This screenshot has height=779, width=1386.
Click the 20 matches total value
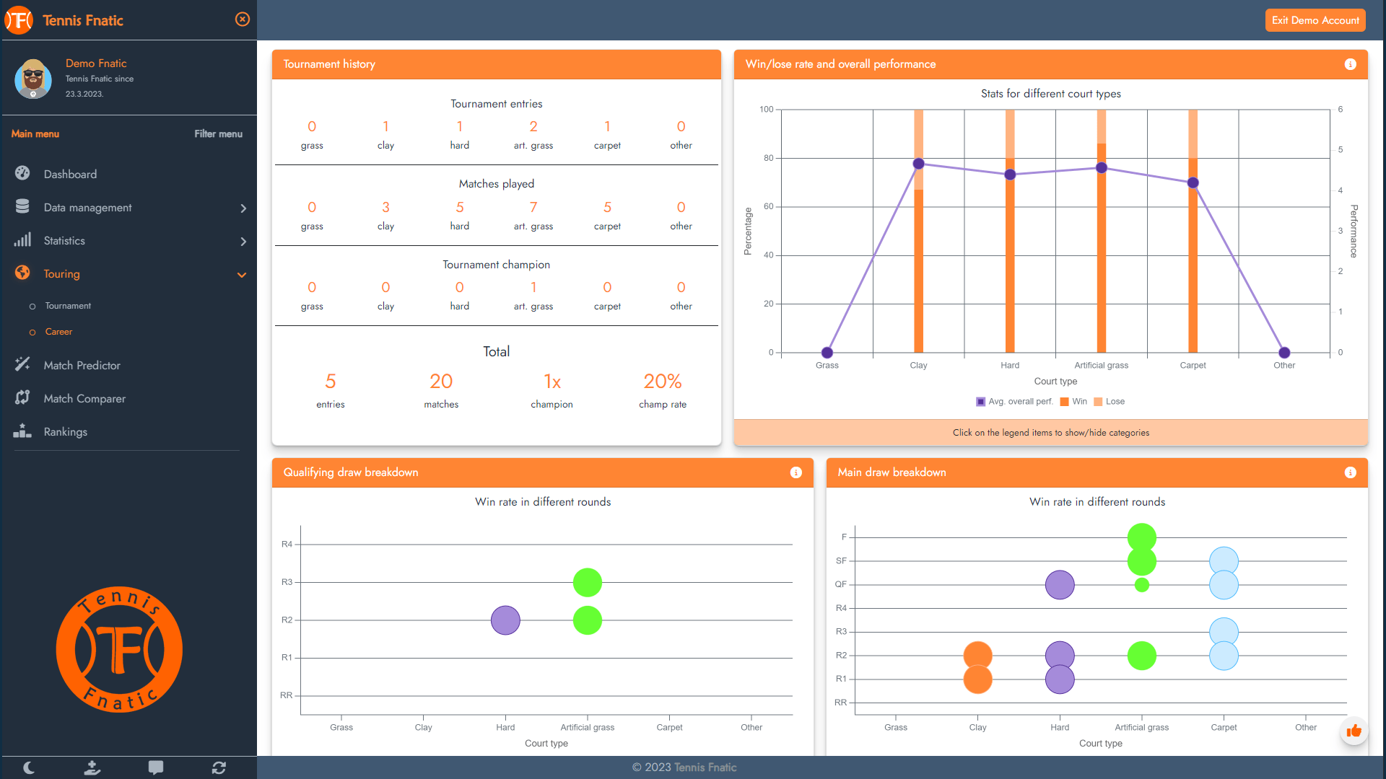click(441, 381)
